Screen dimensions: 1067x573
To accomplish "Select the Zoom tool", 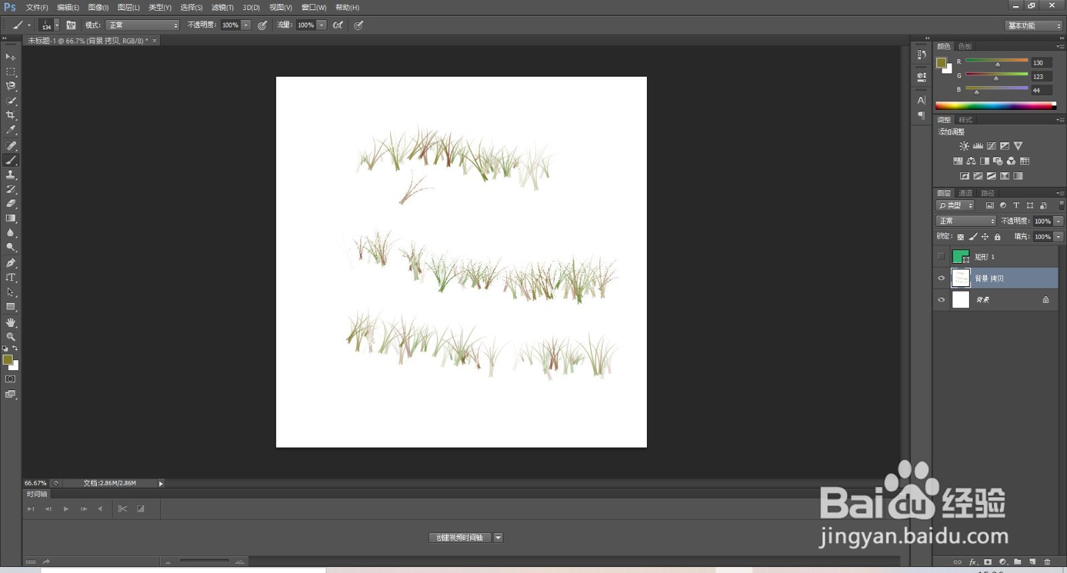I will coord(11,337).
